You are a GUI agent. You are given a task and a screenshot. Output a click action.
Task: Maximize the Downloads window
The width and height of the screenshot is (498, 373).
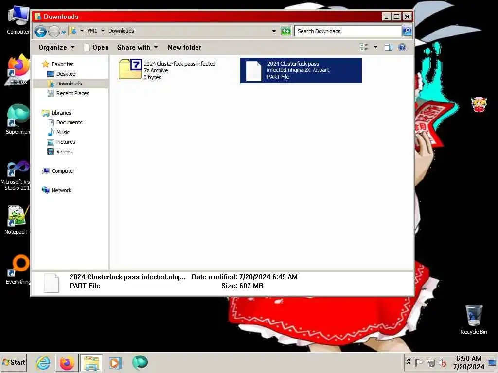tap(397, 17)
